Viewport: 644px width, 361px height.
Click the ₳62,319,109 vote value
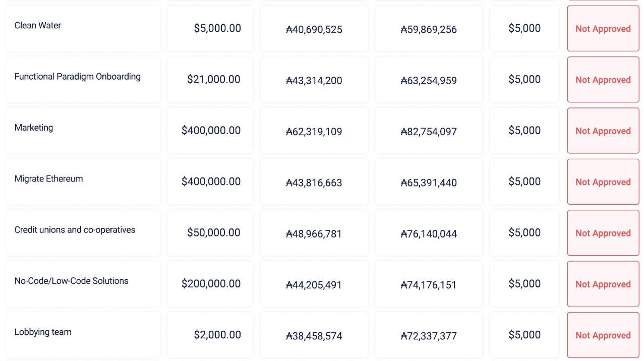[314, 132]
